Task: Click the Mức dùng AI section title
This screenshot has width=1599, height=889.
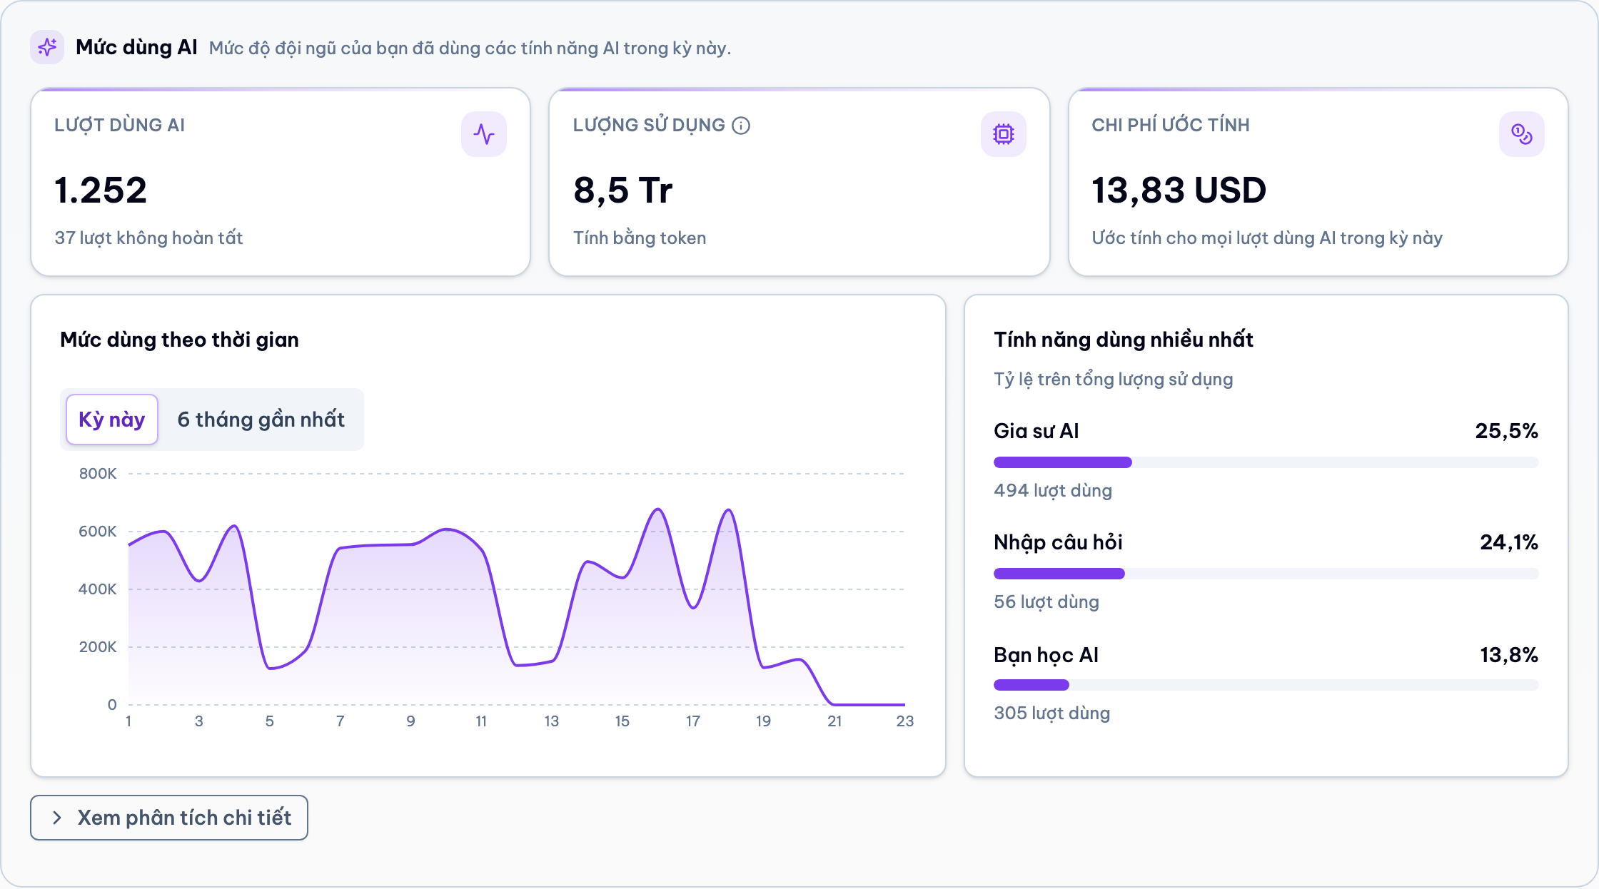Action: pyautogui.click(x=136, y=47)
